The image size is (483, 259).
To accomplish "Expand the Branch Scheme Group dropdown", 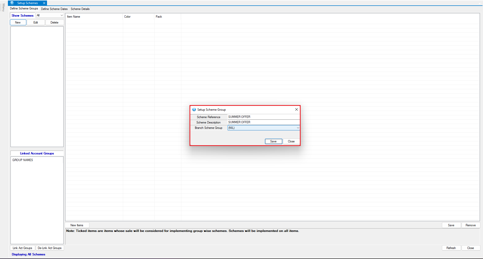I will point(298,128).
